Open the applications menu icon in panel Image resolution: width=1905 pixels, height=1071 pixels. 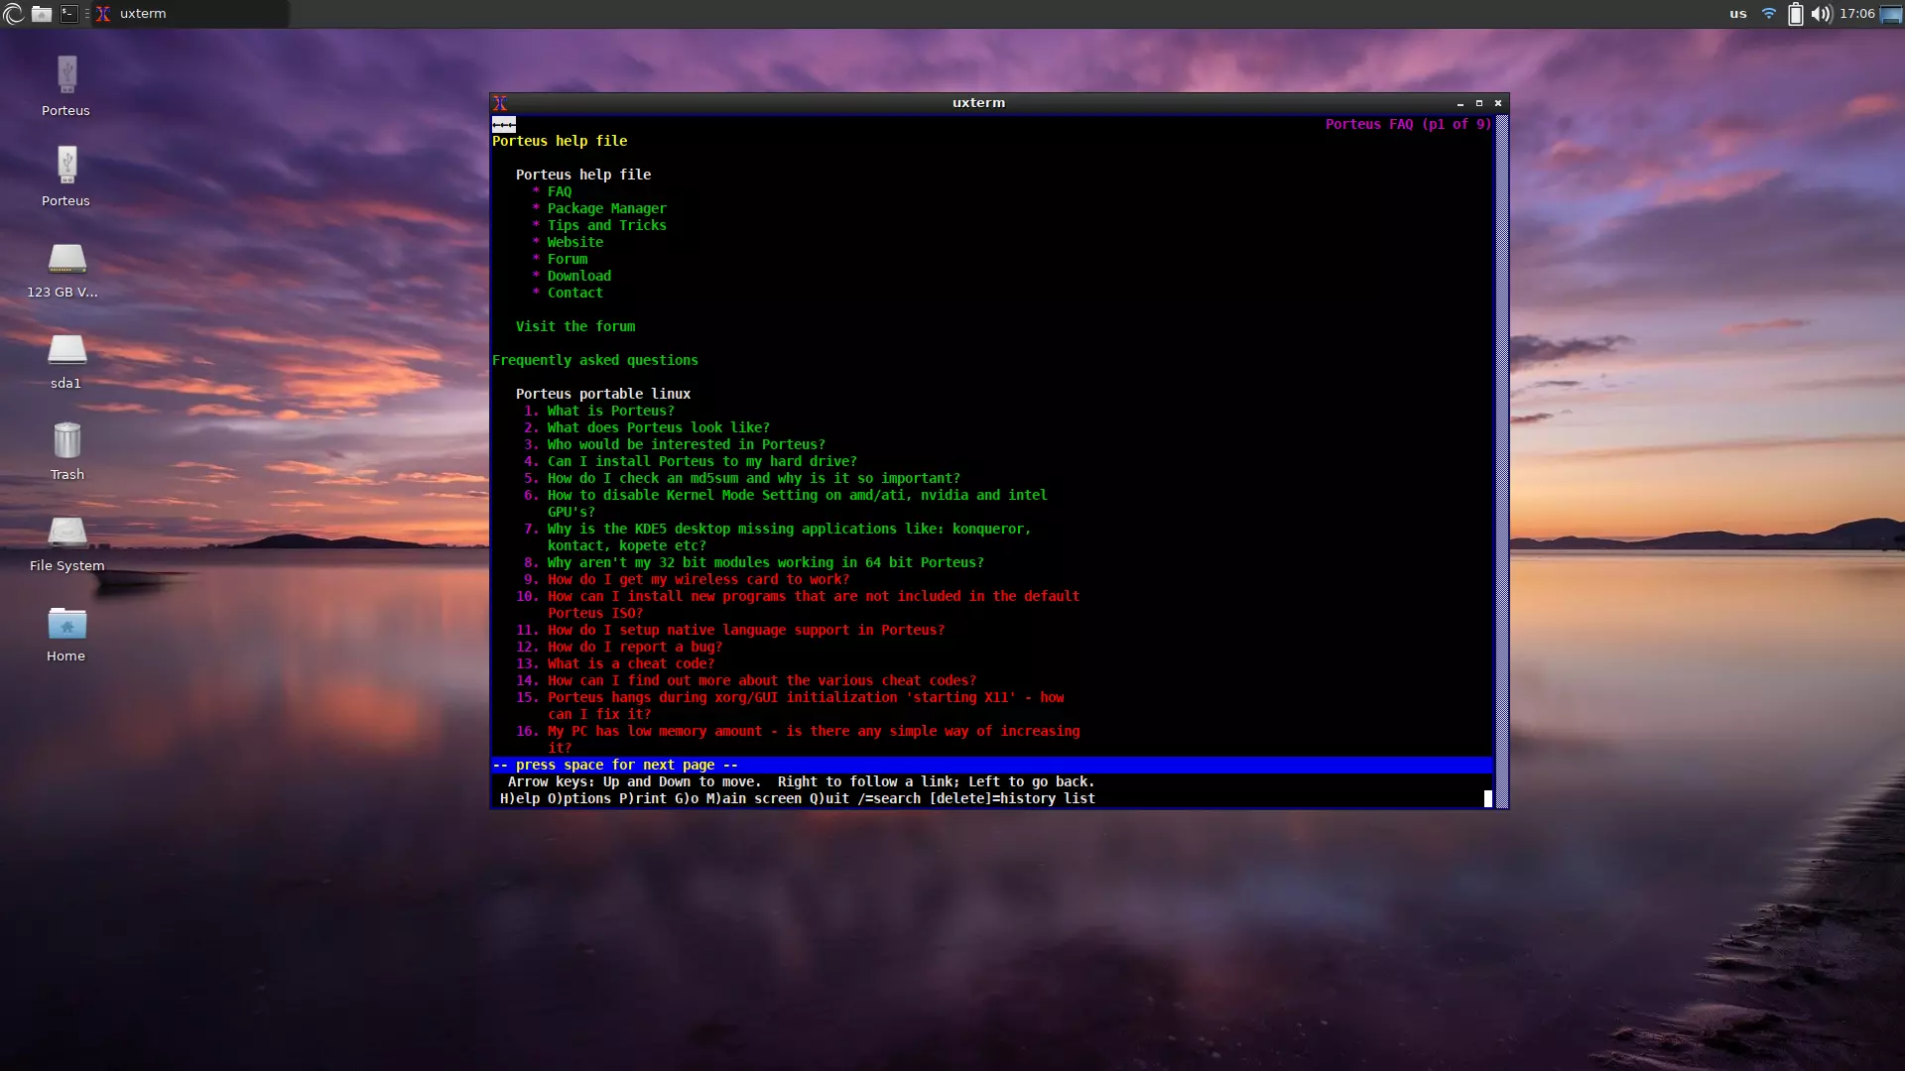click(13, 14)
